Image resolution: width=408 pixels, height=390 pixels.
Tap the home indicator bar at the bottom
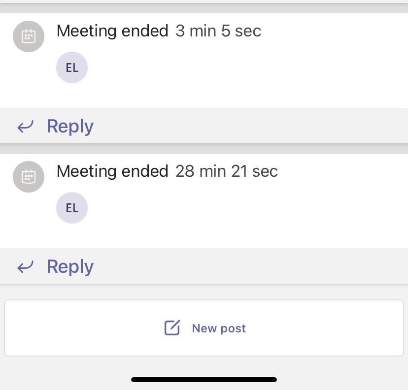coord(204,380)
